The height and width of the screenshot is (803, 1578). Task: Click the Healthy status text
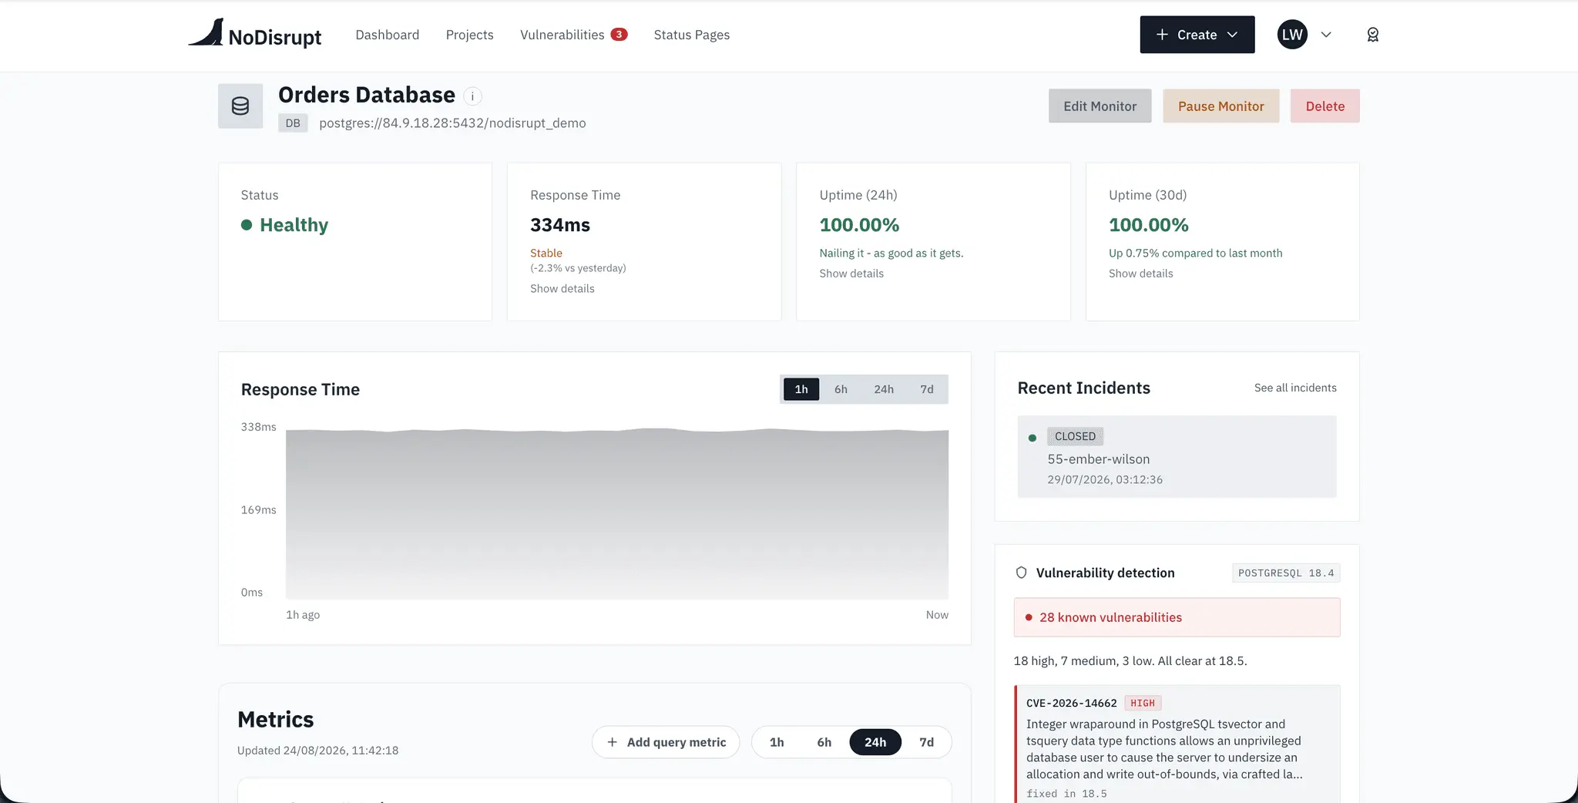[x=294, y=225]
